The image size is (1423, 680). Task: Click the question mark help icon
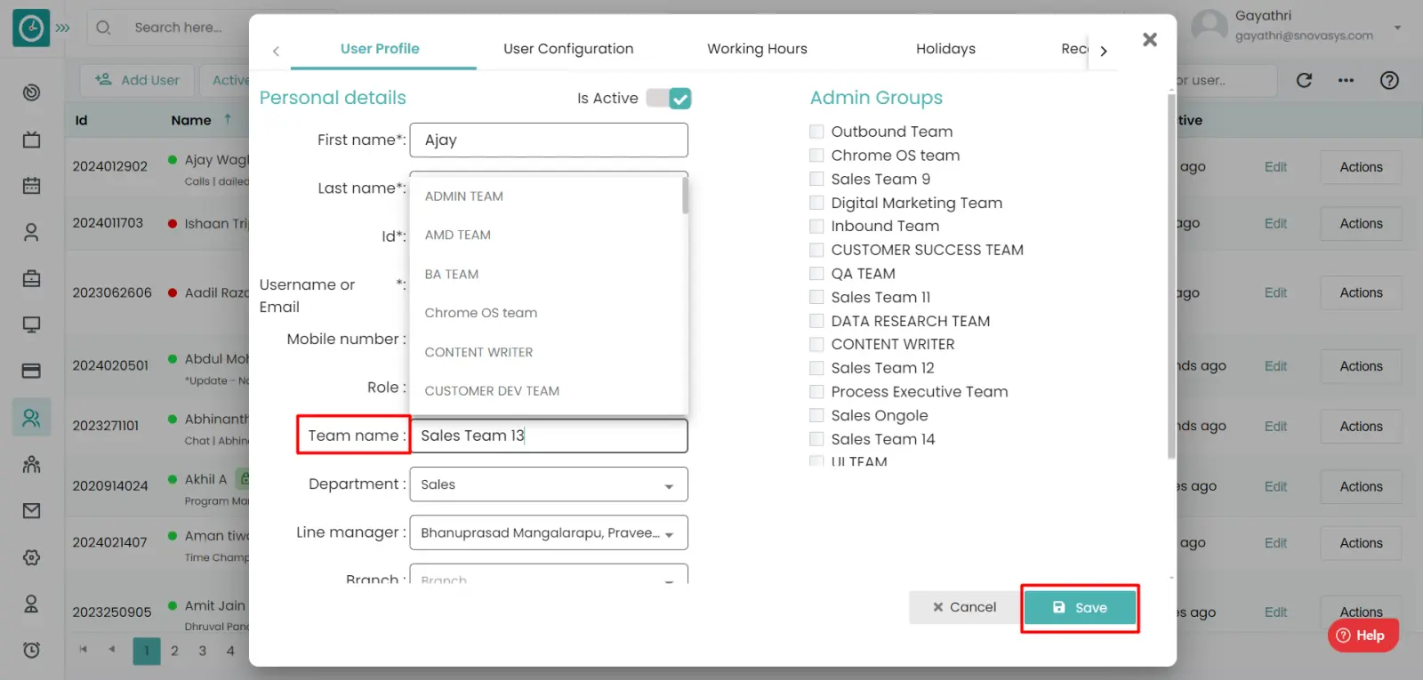(1389, 81)
